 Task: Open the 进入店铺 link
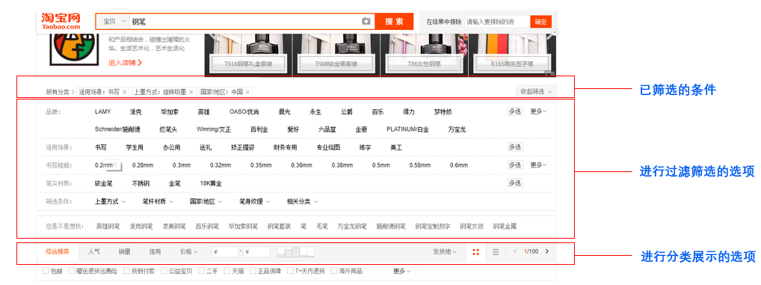[126, 63]
